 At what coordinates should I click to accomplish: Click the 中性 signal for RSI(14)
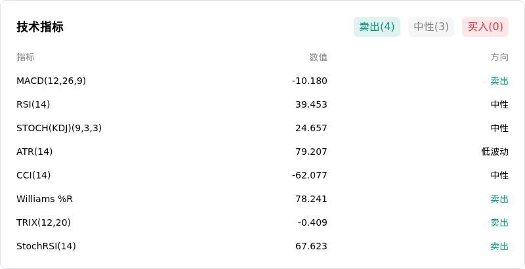click(x=499, y=104)
